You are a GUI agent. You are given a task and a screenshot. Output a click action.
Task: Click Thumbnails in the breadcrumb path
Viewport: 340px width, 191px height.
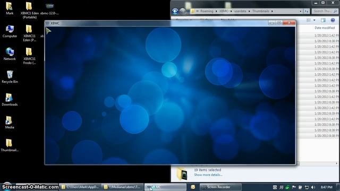261,11
